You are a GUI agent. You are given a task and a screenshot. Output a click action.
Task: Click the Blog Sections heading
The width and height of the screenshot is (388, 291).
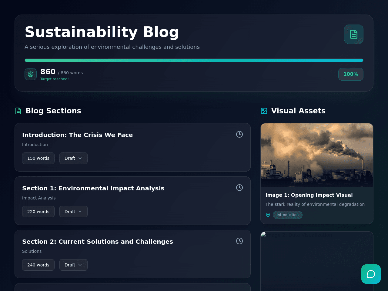(53, 111)
